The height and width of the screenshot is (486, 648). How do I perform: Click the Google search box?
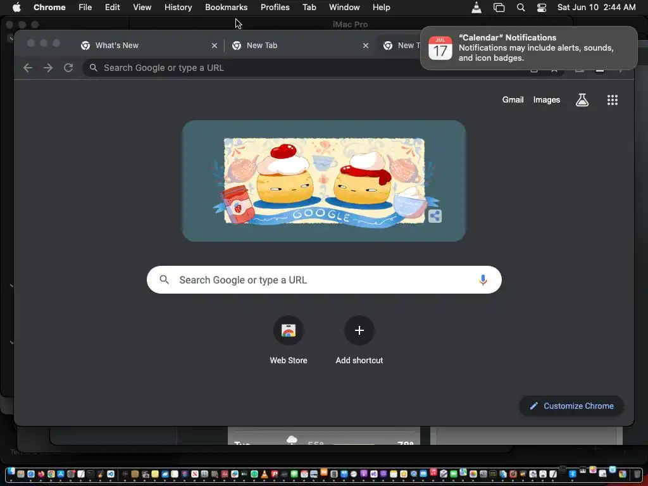(324, 280)
